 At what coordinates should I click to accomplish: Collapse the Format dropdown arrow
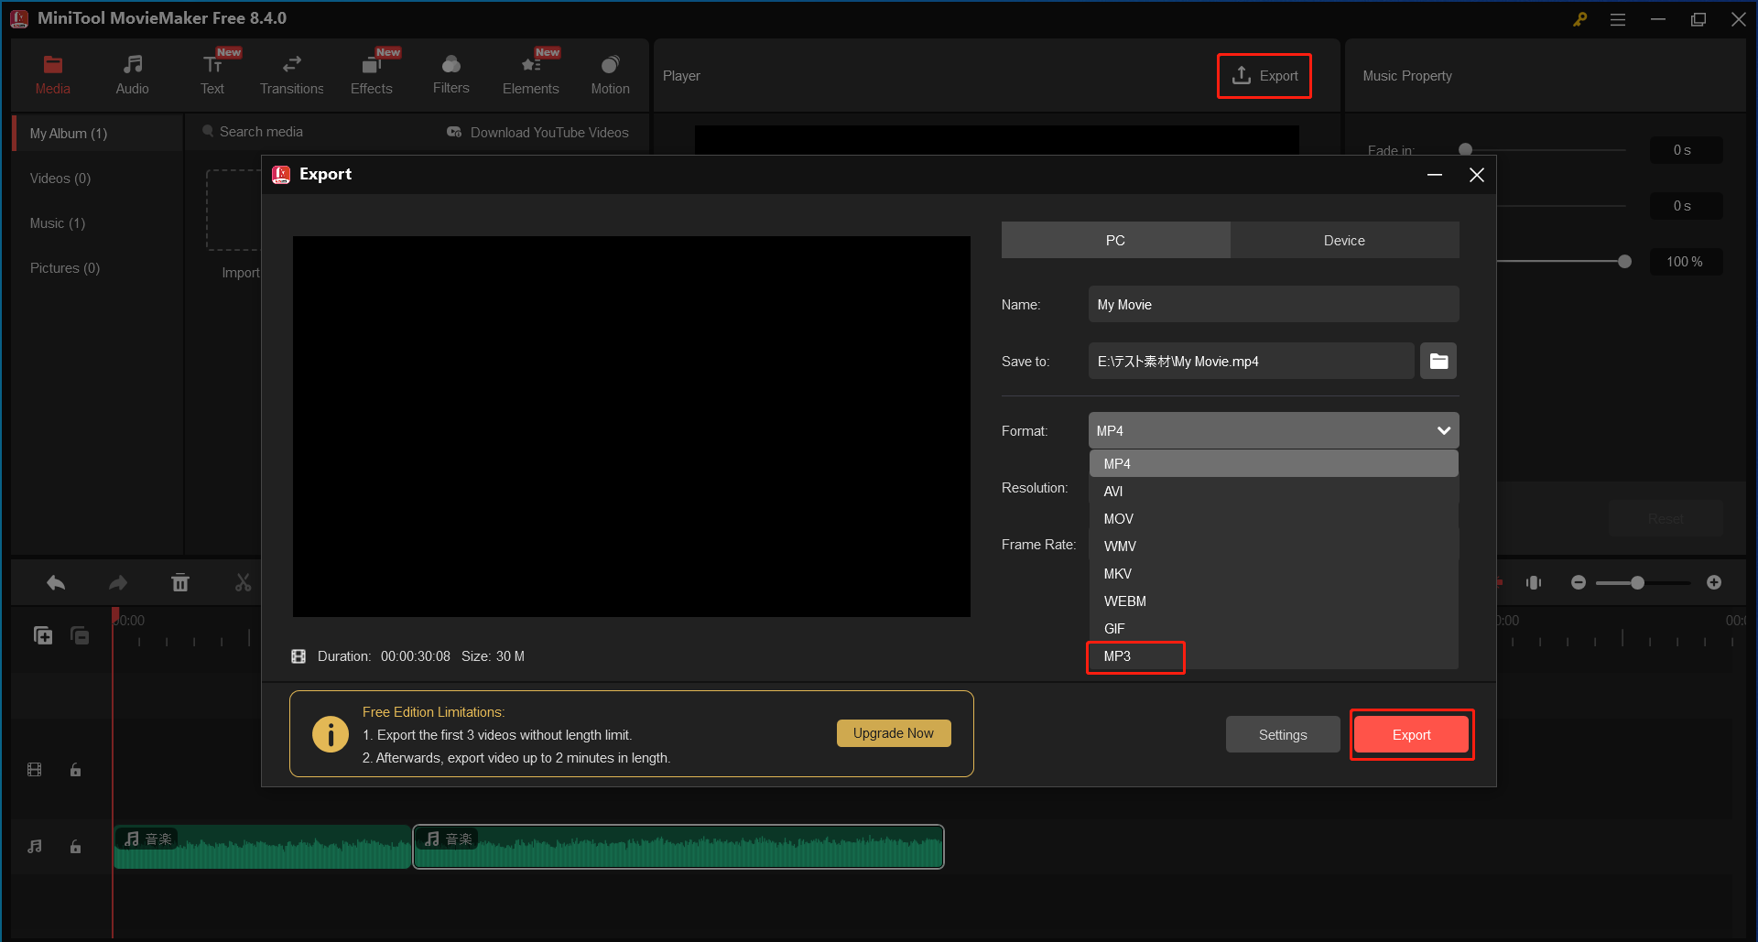(x=1444, y=430)
